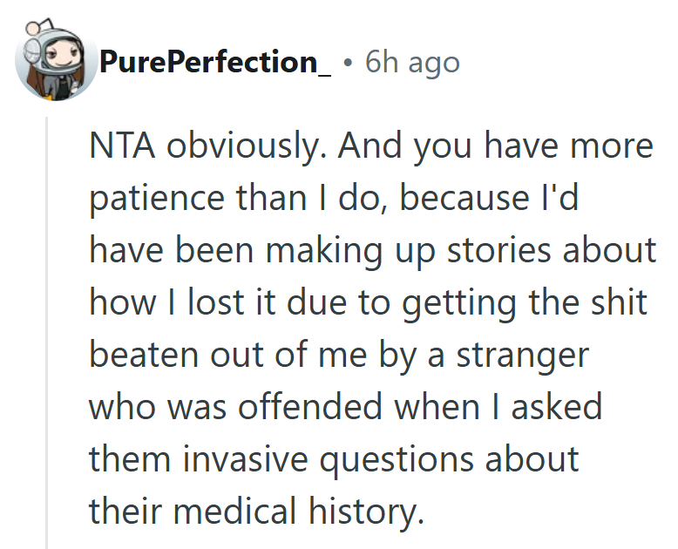
Task: Click the word 'patience' in the comment
Action: tap(153, 199)
